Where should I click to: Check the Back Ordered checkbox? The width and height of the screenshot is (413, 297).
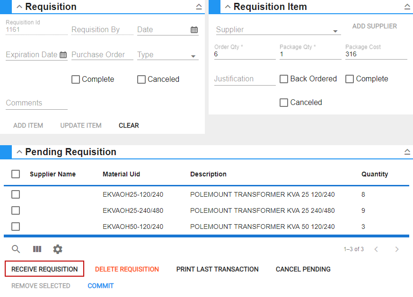pos(284,79)
